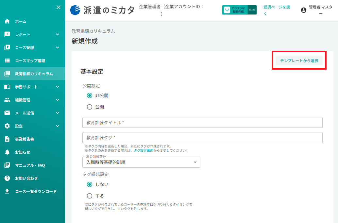Screen dimensions: 338x223
Task: Focus the 教育訓練タイトル input field
Action: (x=202, y=123)
